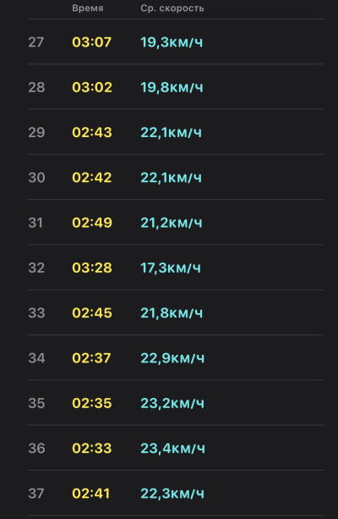The height and width of the screenshot is (519, 338).
Task: Tap the 19,8км/ч speed in split 28
Action: point(172,87)
